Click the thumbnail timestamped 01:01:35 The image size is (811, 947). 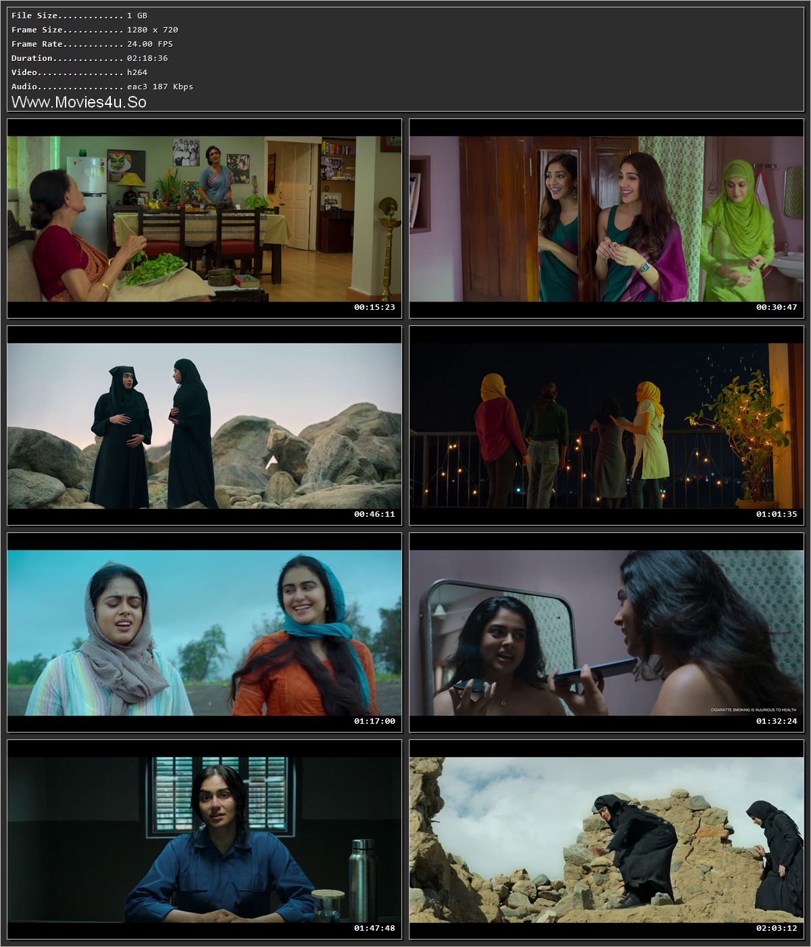click(607, 425)
